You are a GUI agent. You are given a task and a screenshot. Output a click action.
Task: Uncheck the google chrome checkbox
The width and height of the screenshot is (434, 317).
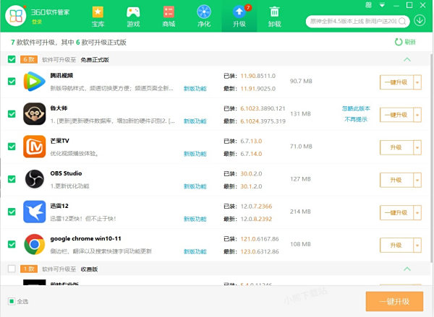[12, 244]
